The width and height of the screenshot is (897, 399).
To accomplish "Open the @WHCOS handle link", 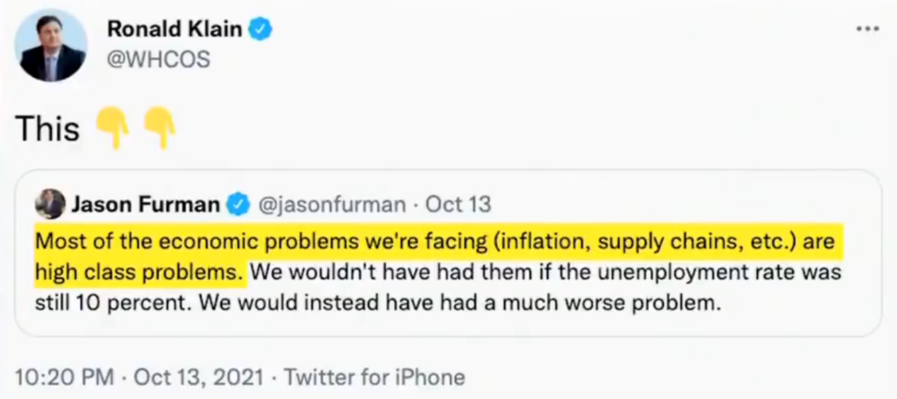I will click(158, 60).
